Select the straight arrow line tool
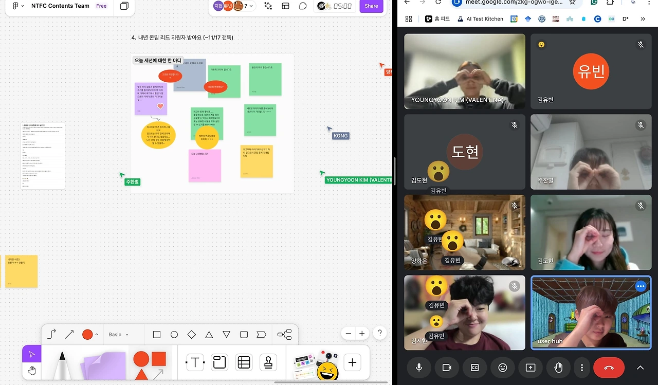Image resolution: width=658 pixels, height=385 pixels. [x=69, y=335]
